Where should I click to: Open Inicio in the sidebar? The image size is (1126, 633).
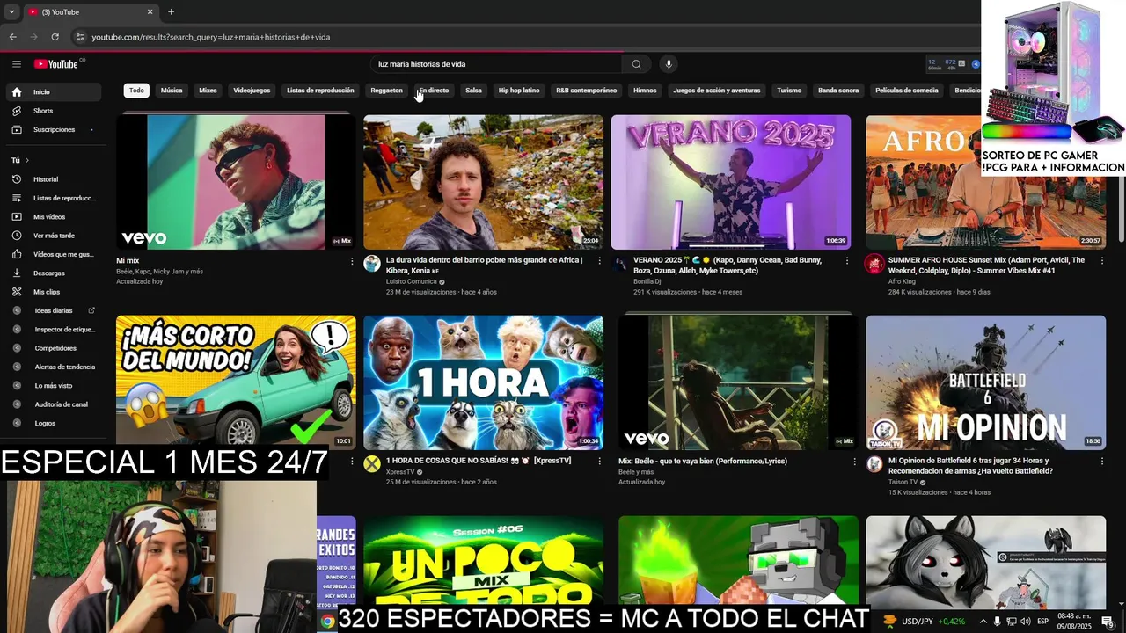55,91
